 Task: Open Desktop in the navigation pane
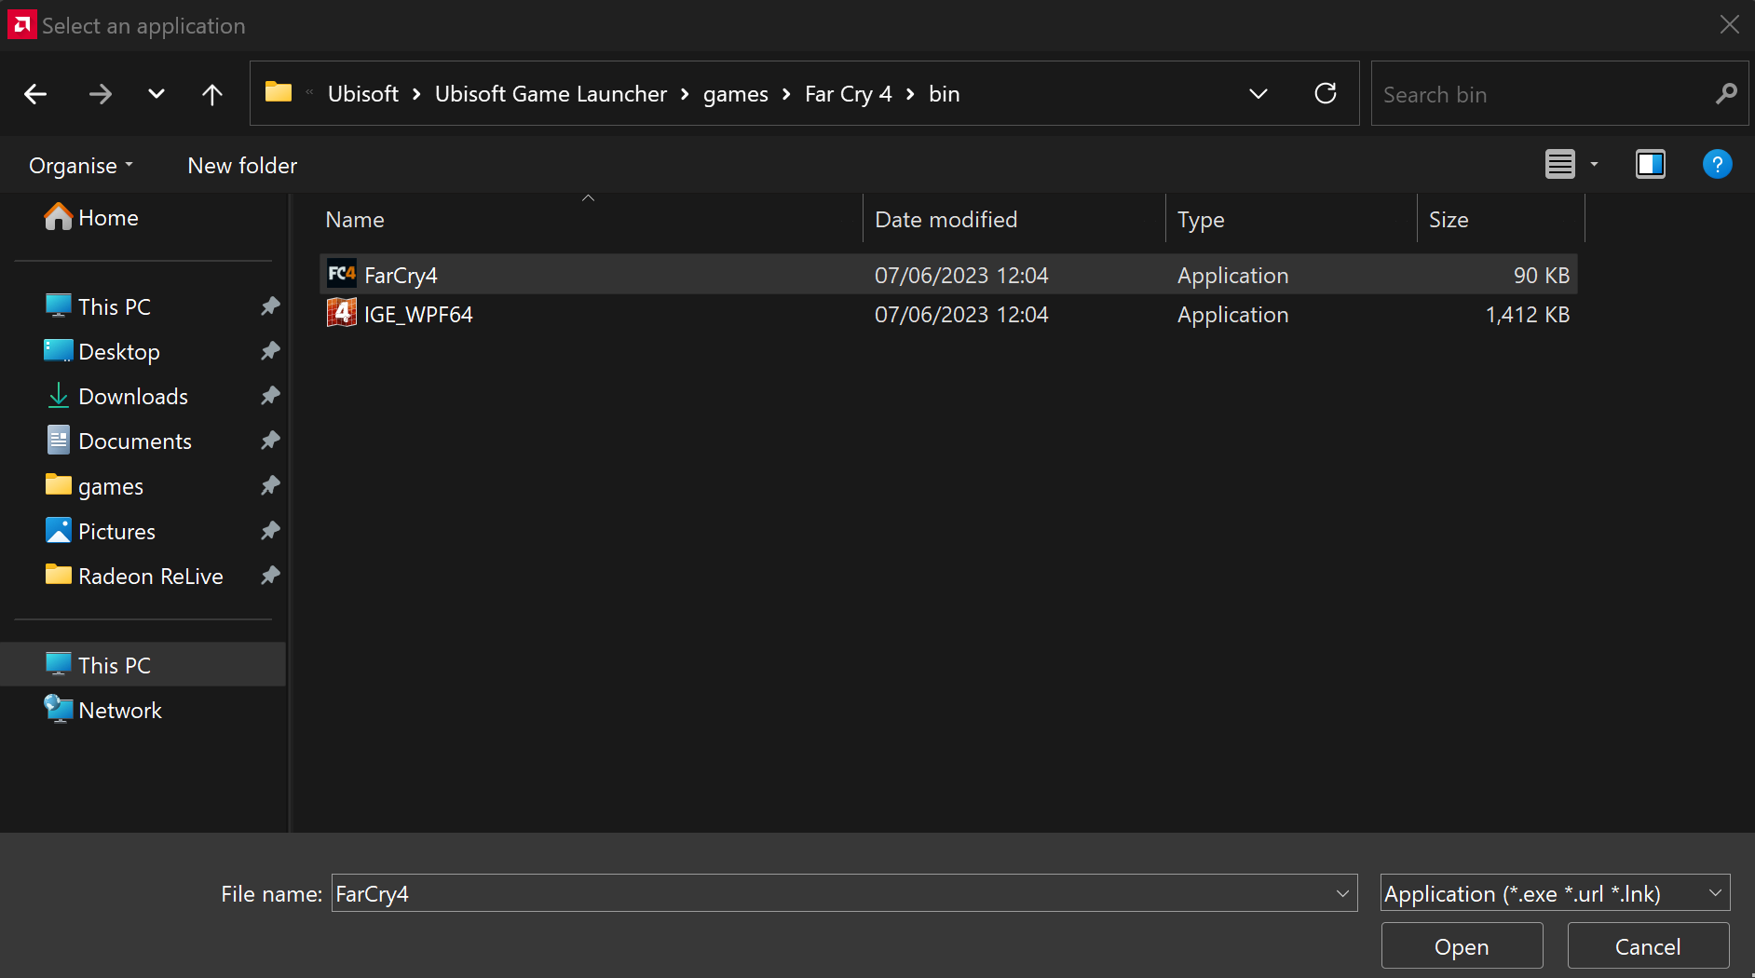tap(102, 351)
